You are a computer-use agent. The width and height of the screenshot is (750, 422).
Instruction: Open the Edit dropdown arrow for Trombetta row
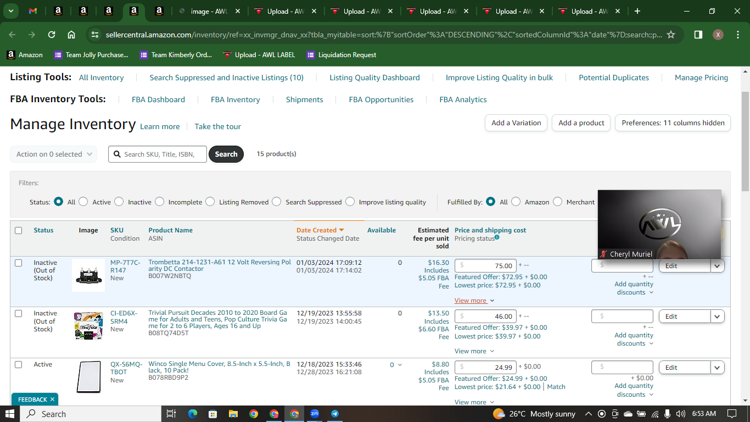[x=717, y=266]
